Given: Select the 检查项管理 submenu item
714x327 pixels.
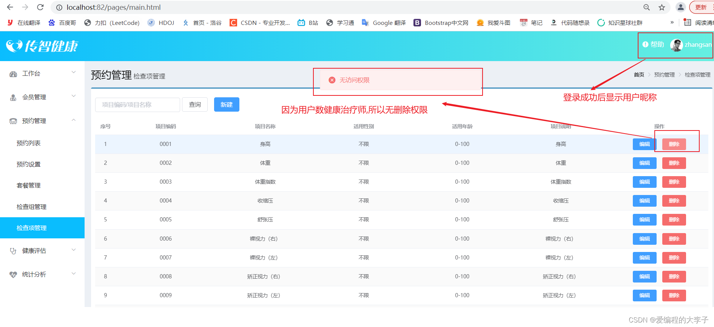Looking at the screenshot, I should tap(42, 228).
